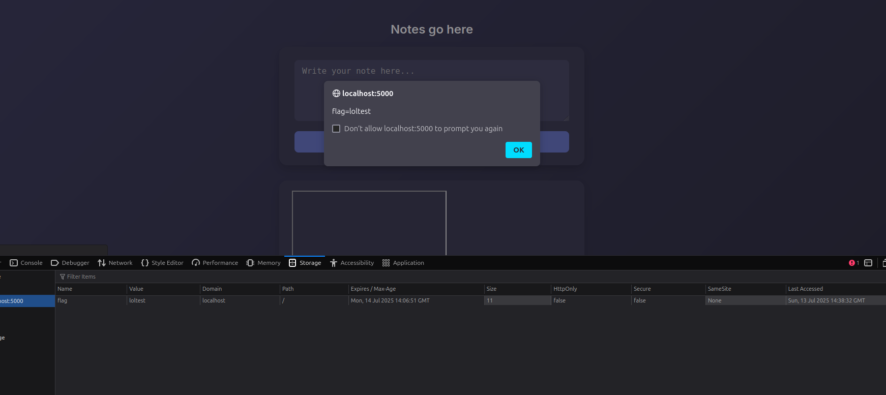This screenshot has width=886, height=395.
Task: Click the HttpOnly column header
Action: click(565, 289)
